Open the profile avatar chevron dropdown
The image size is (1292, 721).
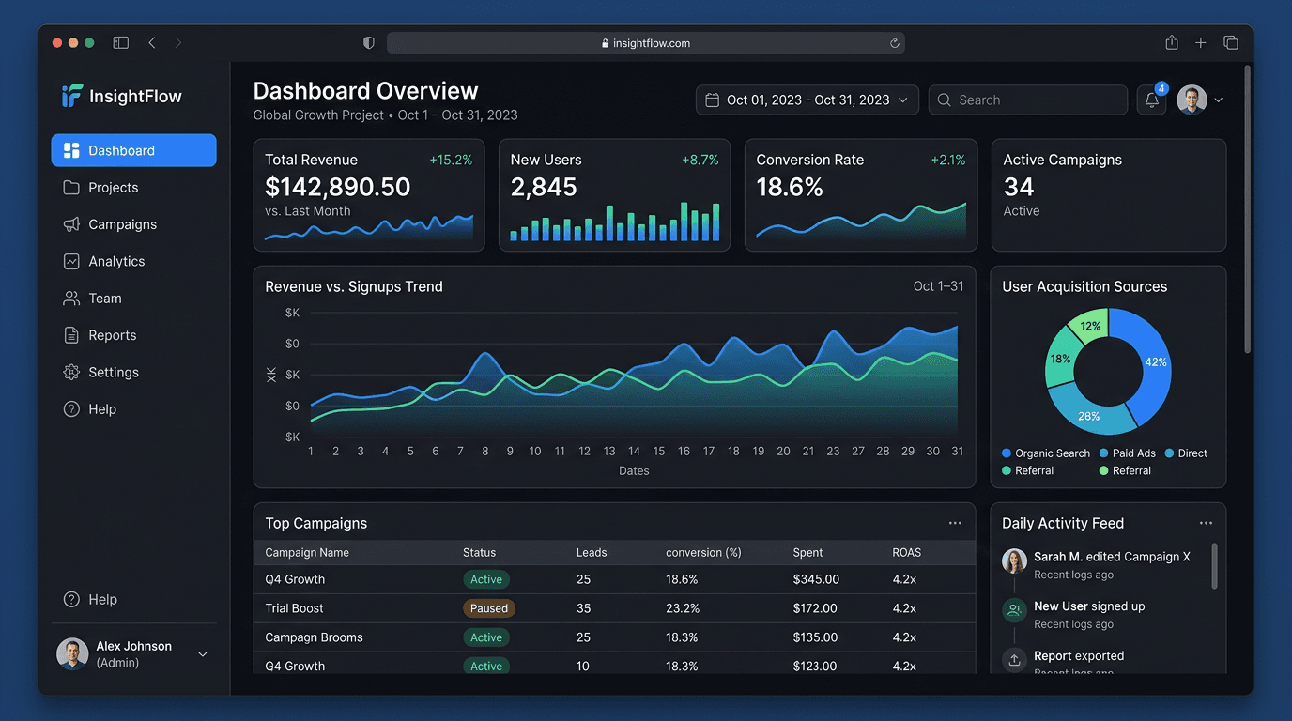[1218, 100]
